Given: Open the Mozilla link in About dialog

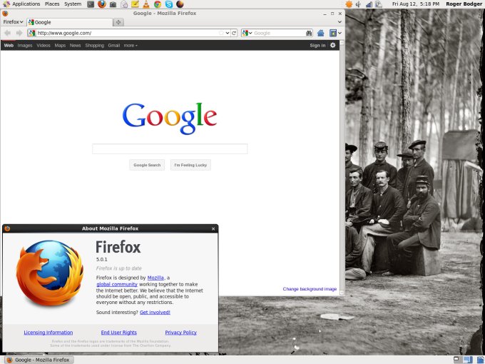Looking at the screenshot, I should [155, 278].
